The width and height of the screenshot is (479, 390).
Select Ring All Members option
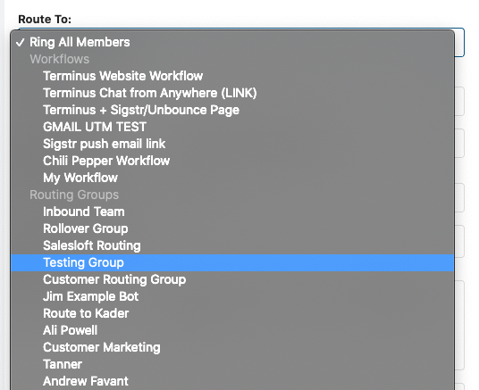[x=232, y=42]
